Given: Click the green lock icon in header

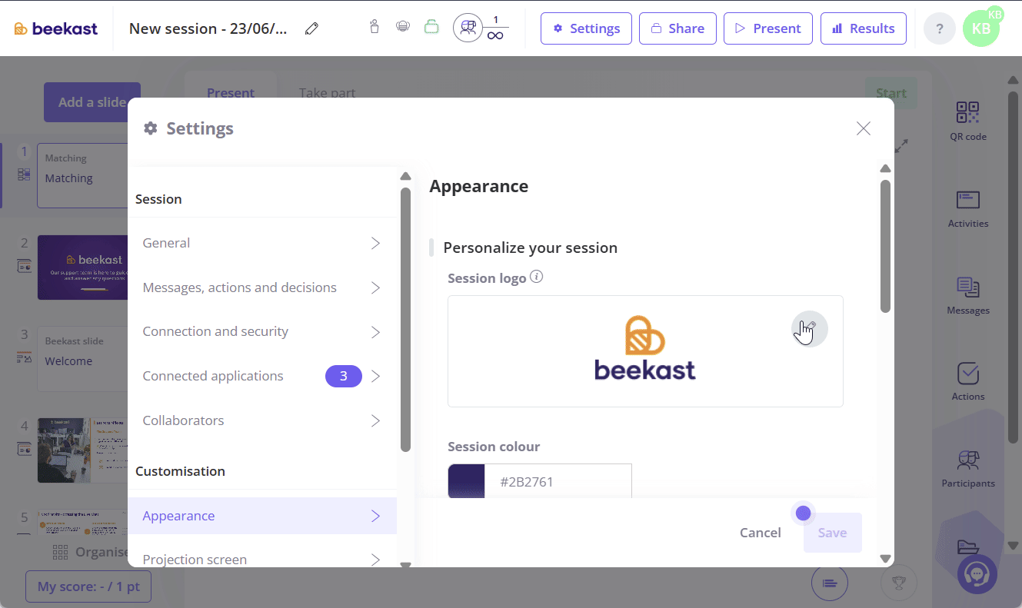Looking at the screenshot, I should (x=431, y=28).
